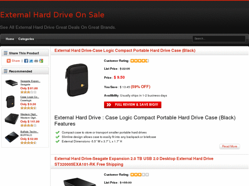The height and width of the screenshot is (186, 249).
Task: Click the red plus Share icon
Action: pyautogui.click(x=9, y=61)
